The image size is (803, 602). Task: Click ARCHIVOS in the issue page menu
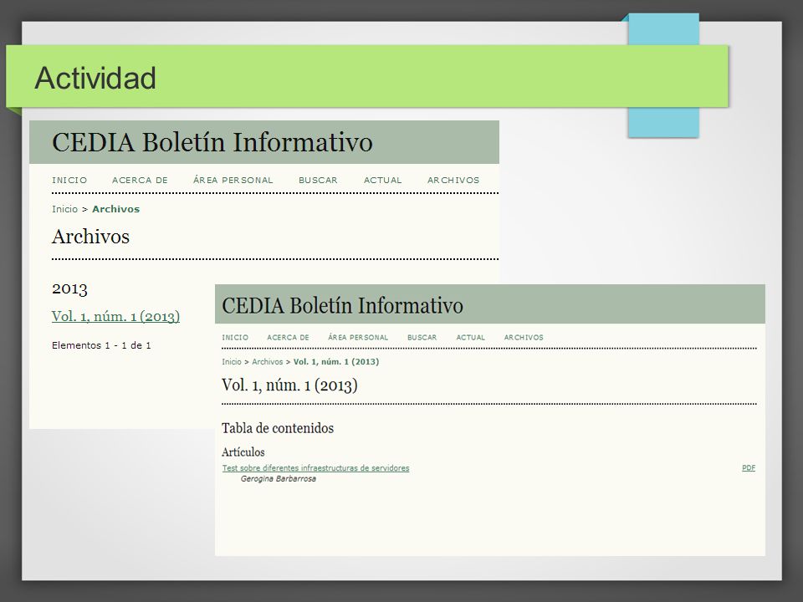(524, 337)
